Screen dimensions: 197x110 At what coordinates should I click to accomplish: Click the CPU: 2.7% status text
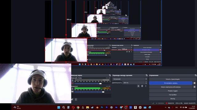(179, 103)
